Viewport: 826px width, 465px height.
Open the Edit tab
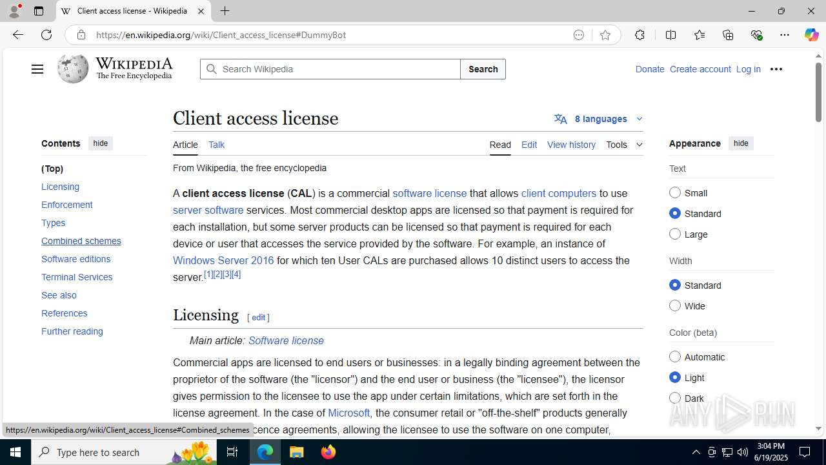529,145
